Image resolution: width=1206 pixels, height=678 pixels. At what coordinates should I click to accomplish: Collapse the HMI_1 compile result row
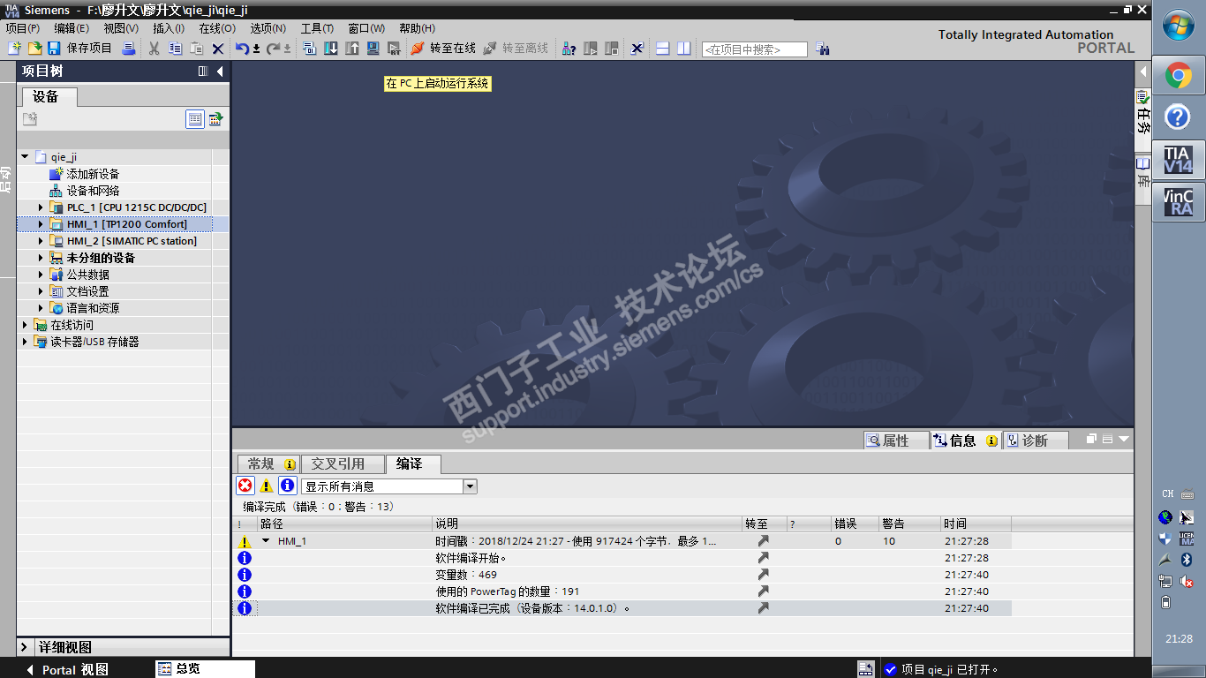[266, 541]
